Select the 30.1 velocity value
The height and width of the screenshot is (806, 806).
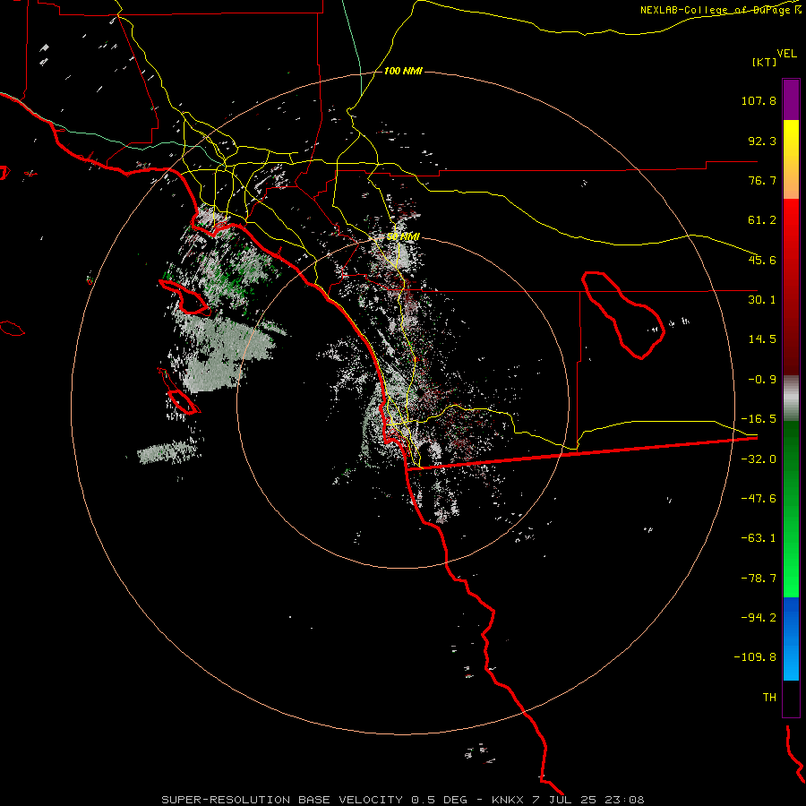[x=762, y=300]
